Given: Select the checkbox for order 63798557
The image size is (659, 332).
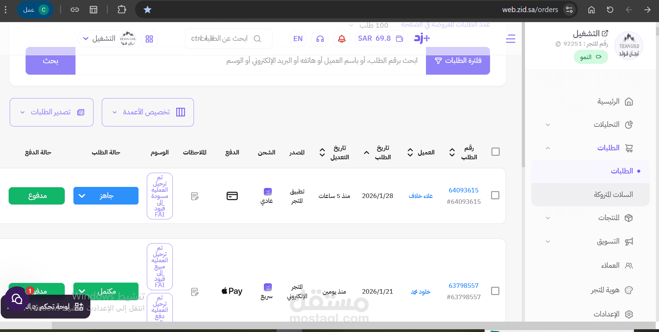Looking at the screenshot, I should pos(495,291).
